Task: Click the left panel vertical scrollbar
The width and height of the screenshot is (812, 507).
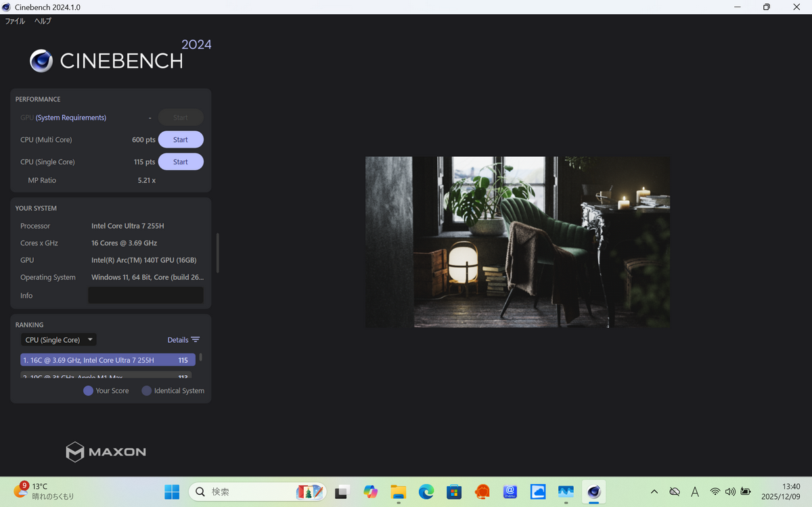Action: click(x=218, y=253)
